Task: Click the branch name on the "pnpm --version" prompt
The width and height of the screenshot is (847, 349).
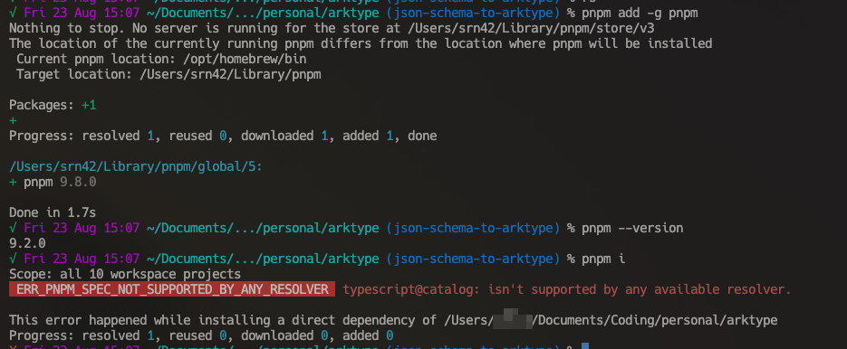Action: [x=473, y=228]
